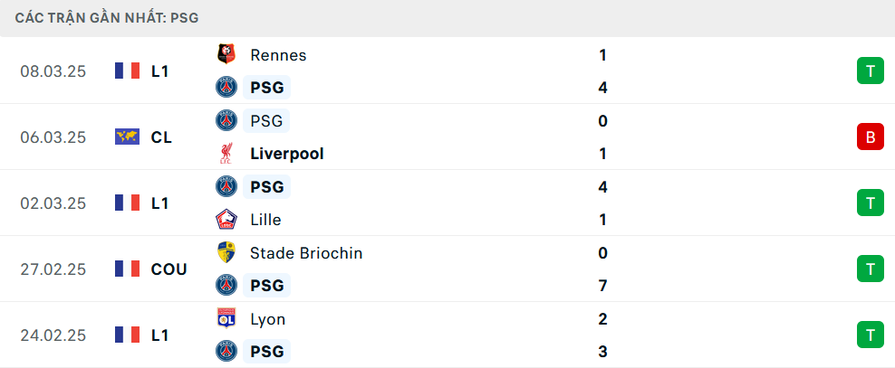Screen dimensions: 895x368
Task: Click PSG crest in the Rennes match
Action: pos(226,88)
